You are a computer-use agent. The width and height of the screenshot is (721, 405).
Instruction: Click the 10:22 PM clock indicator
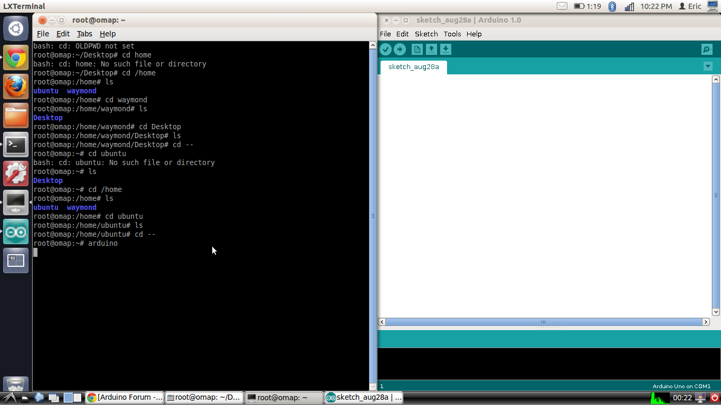click(x=656, y=6)
